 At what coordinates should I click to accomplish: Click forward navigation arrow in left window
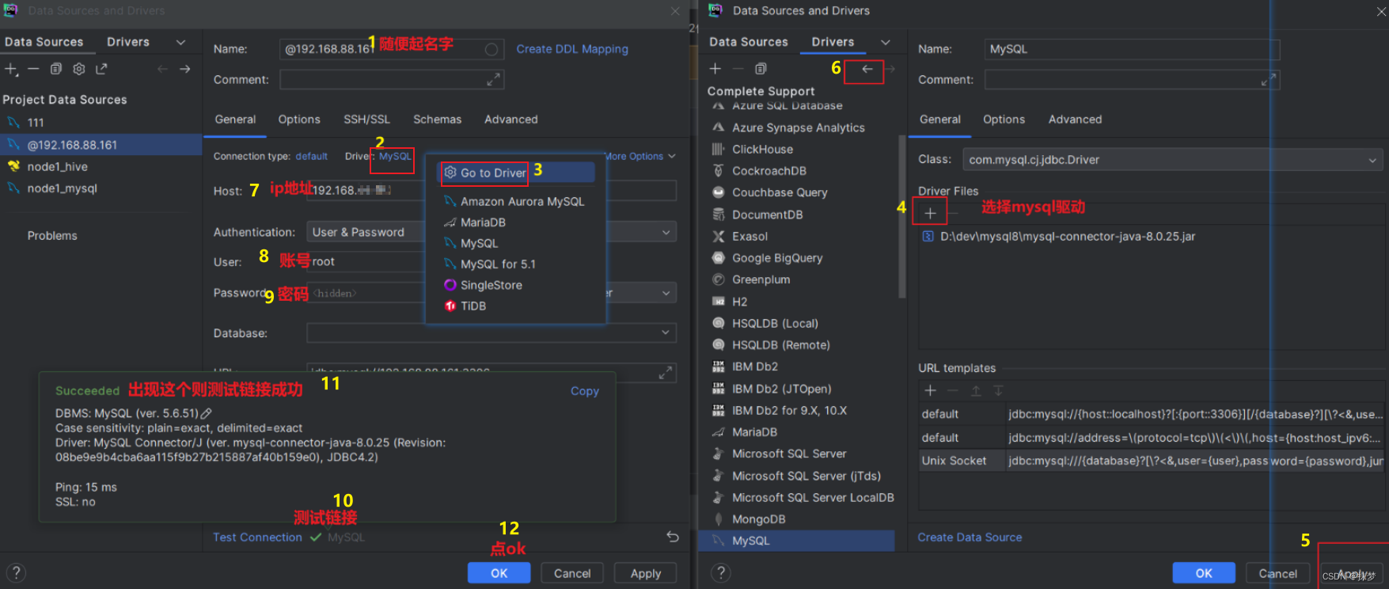[x=184, y=69]
